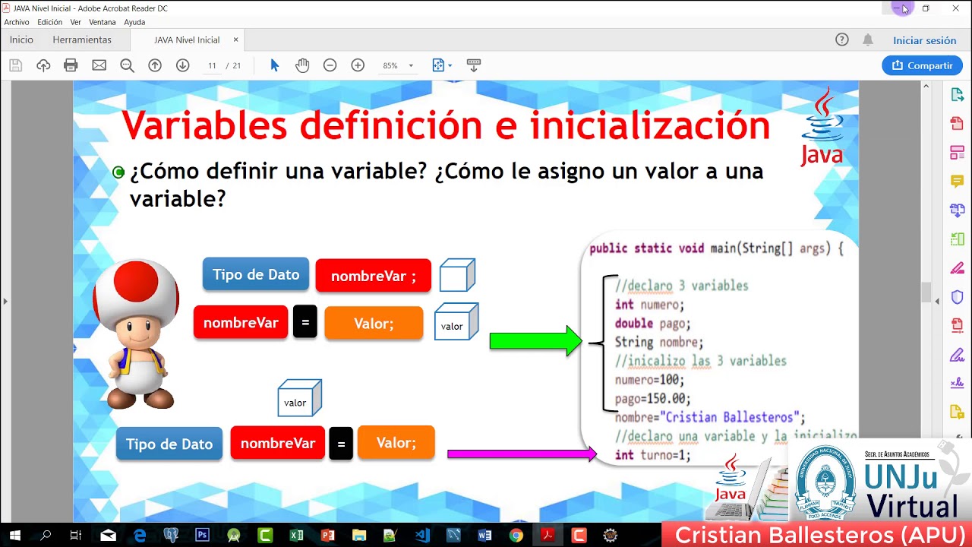Open Task View on taskbar
The width and height of the screenshot is (972, 547).
tap(76, 535)
